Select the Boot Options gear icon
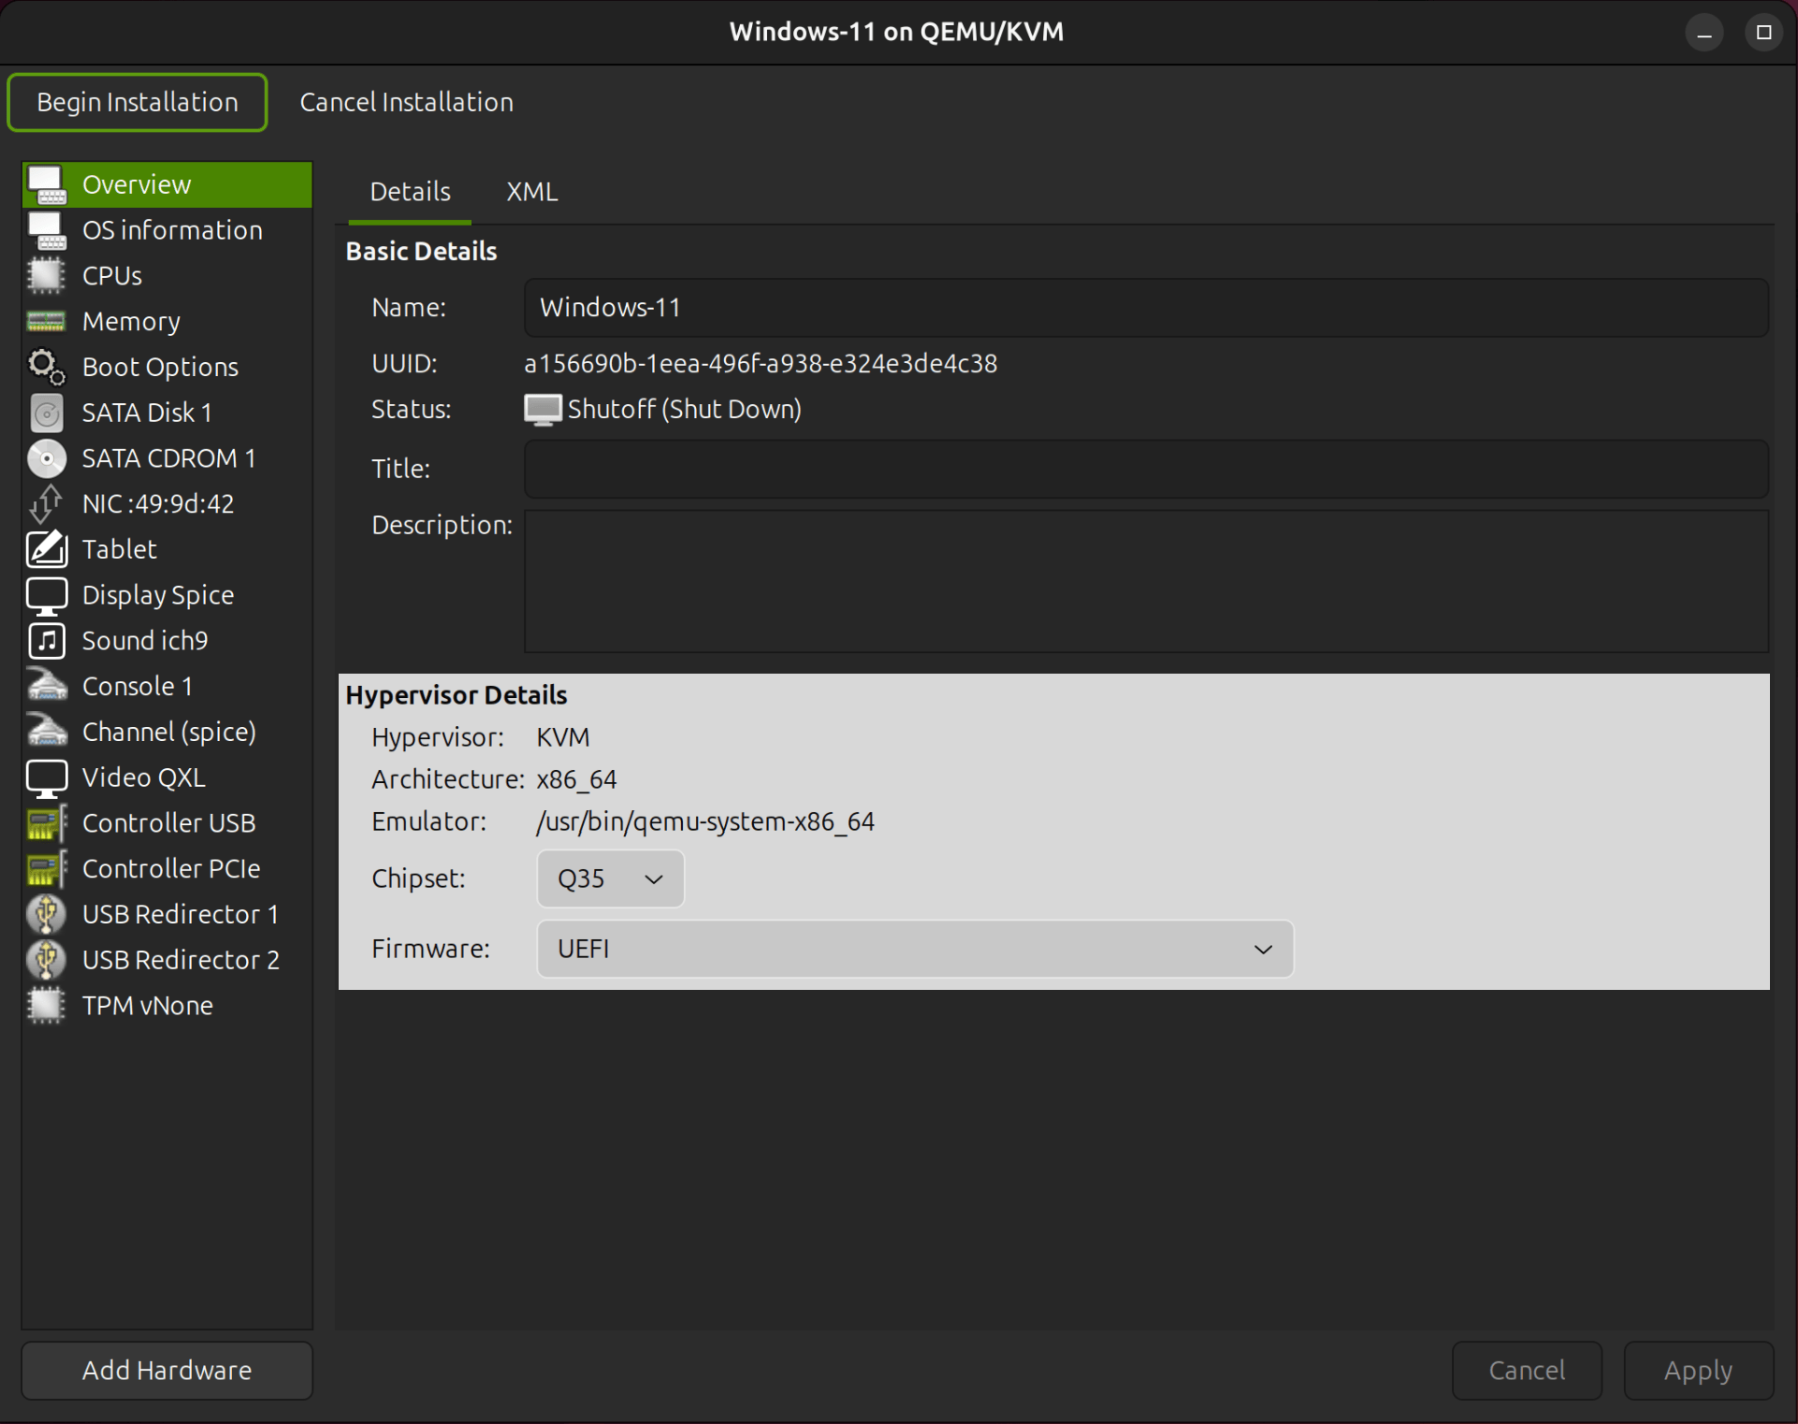The height and width of the screenshot is (1424, 1798). tap(46, 366)
